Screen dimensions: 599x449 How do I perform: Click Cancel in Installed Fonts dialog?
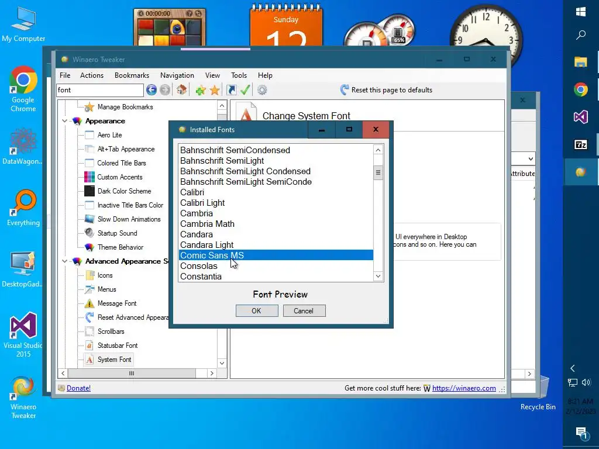[304, 311]
